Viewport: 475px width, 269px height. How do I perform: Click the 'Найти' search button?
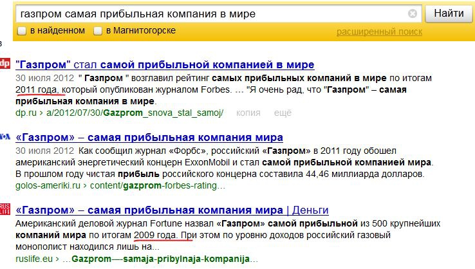click(x=449, y=14)
